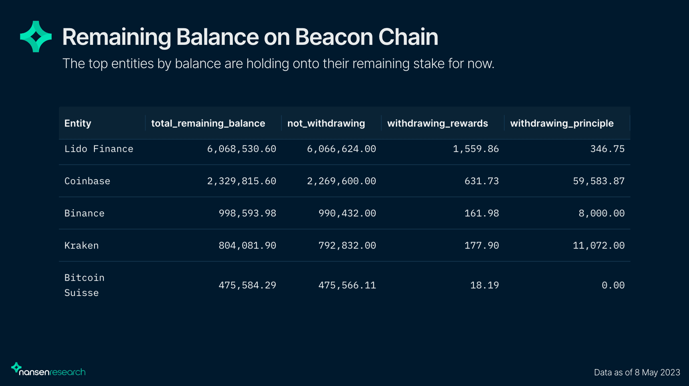
Task: Click the Remaining Balance on Beacon Chain title
Action: pyautogui.click(x=250, y=37)
